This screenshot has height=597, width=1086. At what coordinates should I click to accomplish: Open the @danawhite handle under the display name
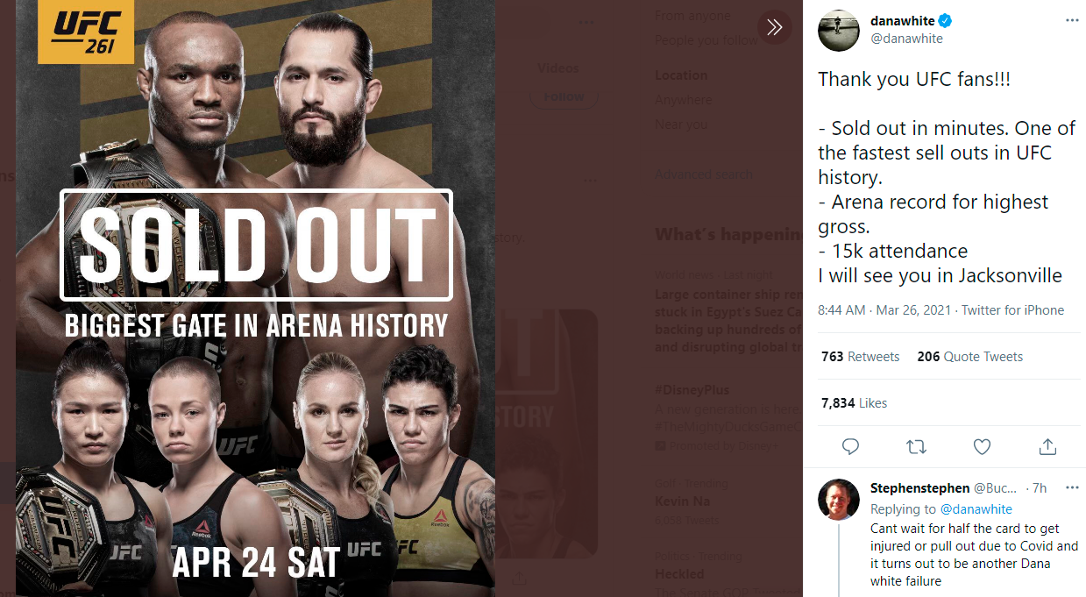point(906,39)
